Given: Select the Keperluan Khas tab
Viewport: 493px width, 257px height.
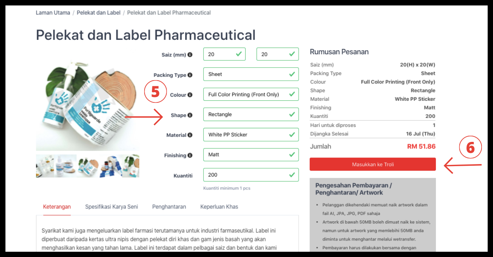Looking at the screenshot, I should pos(219,207).
